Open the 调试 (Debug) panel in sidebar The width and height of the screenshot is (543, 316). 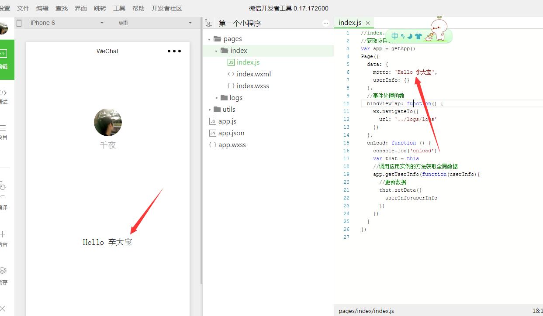3,97
